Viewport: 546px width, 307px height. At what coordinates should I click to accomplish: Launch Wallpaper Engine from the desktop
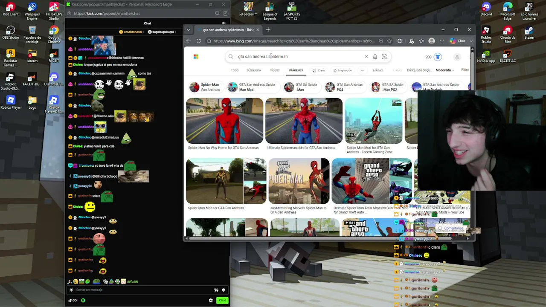pyautogui.click(x=32, y=11)
